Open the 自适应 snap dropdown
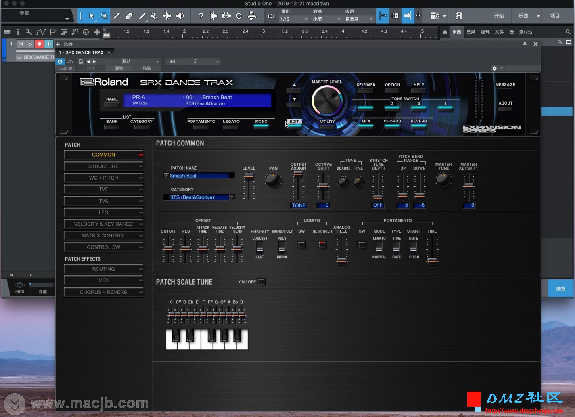This screenshot has height=417, width=575. click(x=359, y=19)
